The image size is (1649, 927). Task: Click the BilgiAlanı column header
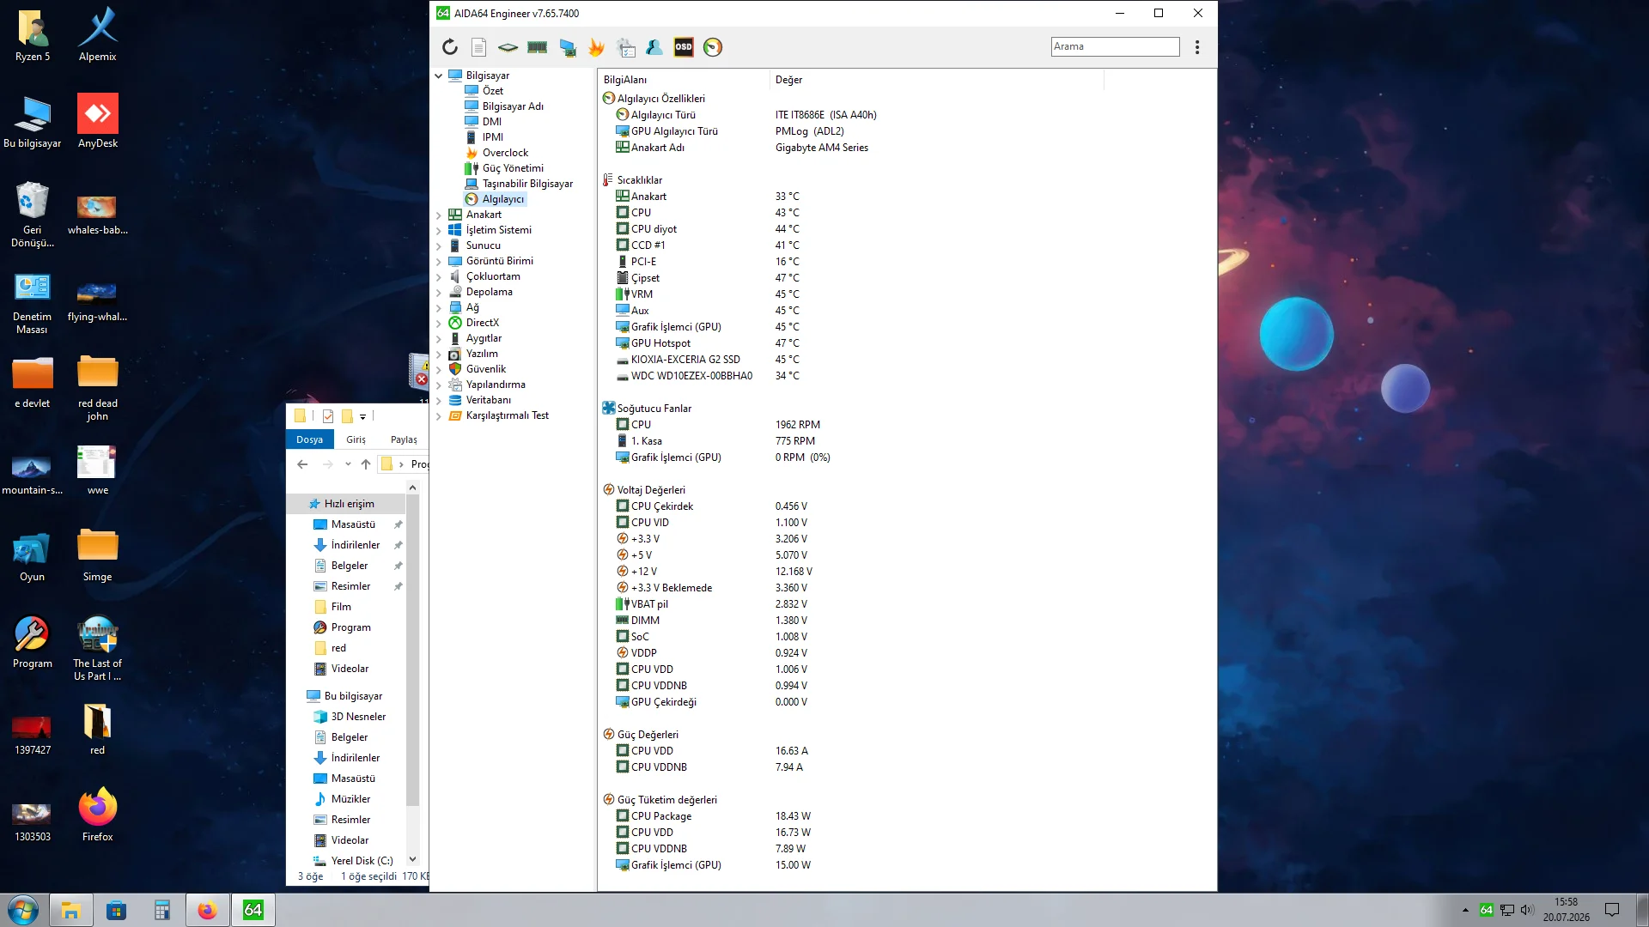point(684,80)
